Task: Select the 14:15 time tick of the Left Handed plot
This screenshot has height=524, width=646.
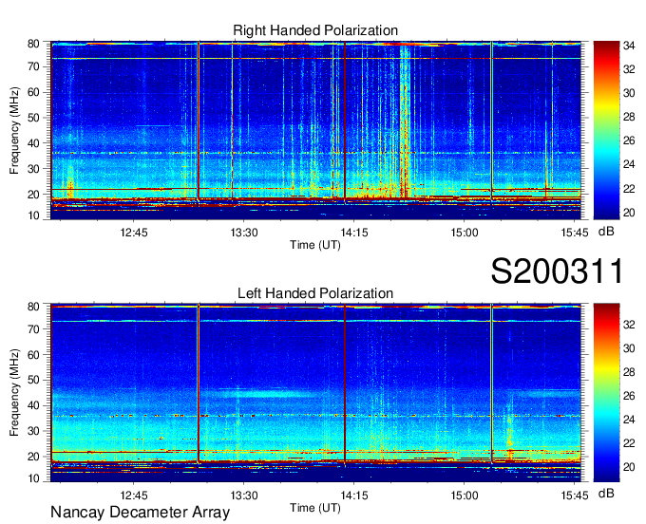Action: coord(354,496)
